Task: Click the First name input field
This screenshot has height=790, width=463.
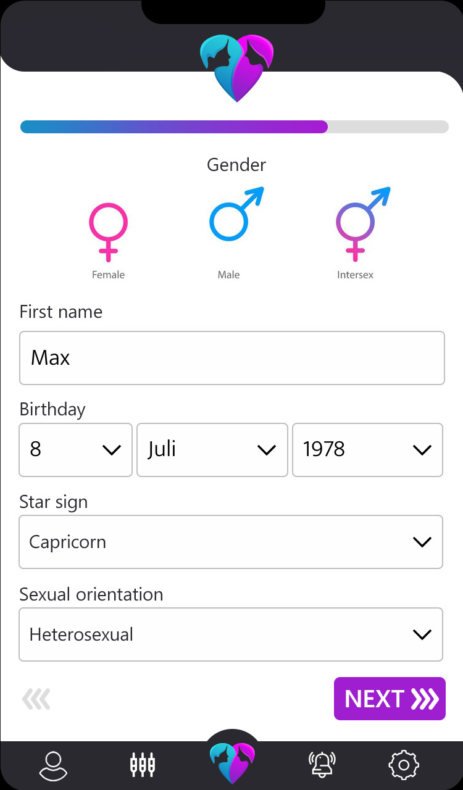Action: [x=232, y=358]
